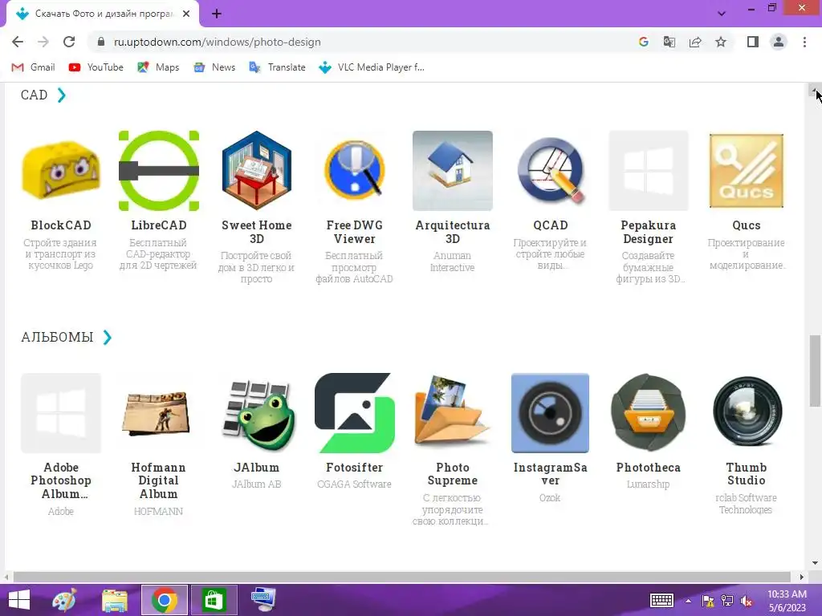822x616 pixels.
Task: Switch to the Скачать Фото и дизайн tab
Action: coord(104,14)
